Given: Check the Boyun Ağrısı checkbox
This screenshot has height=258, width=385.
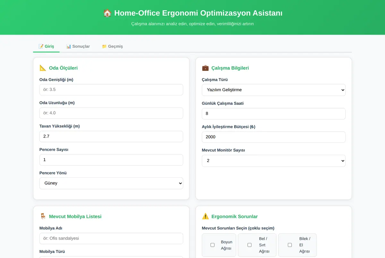Looking at the screenshot, I should coord(212,245).
